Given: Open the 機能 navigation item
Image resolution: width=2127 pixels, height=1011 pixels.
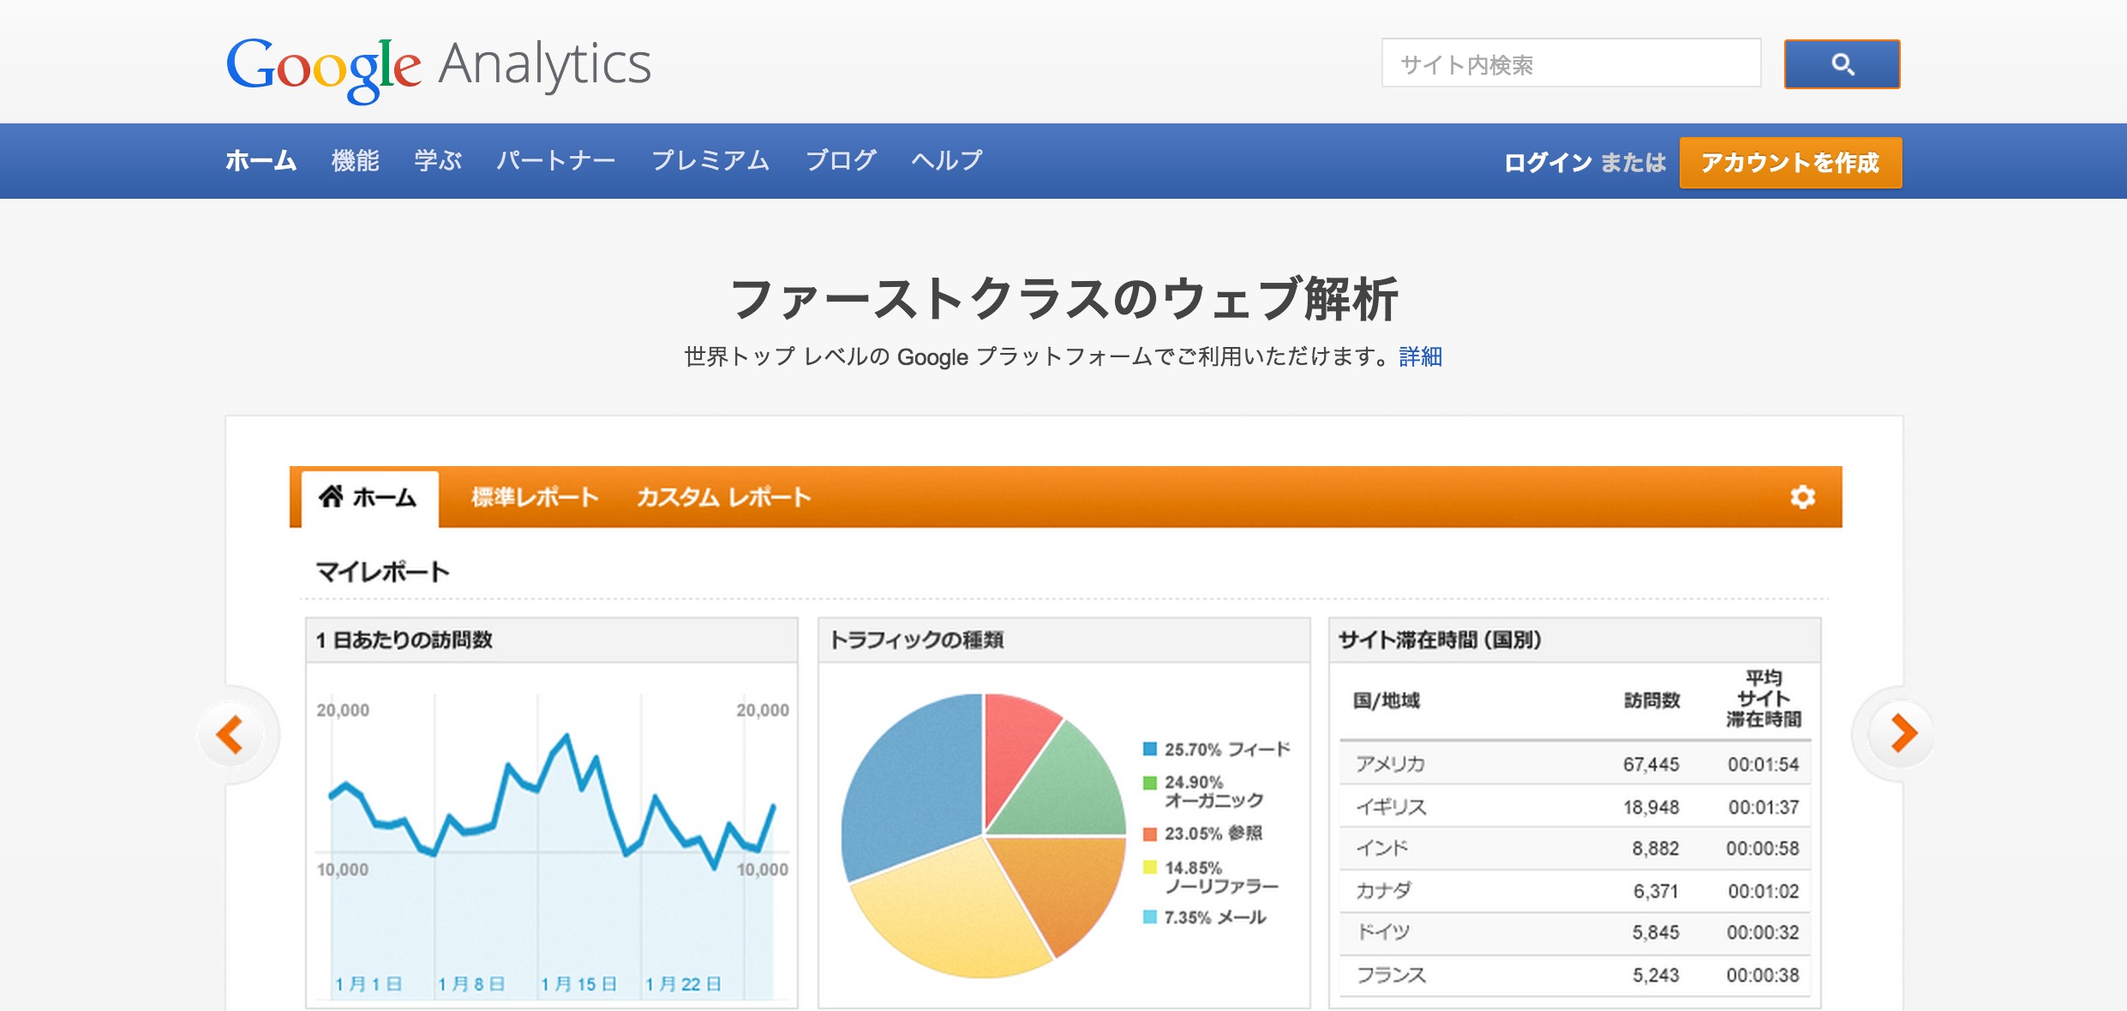Looking at the screenshot, I should (x=355, y=161).
